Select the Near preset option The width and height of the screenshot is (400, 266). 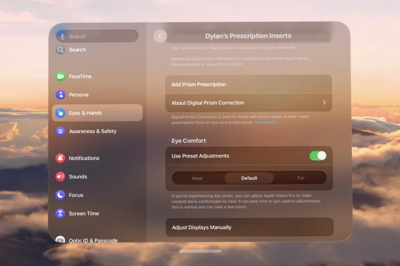tap(198, 178)
